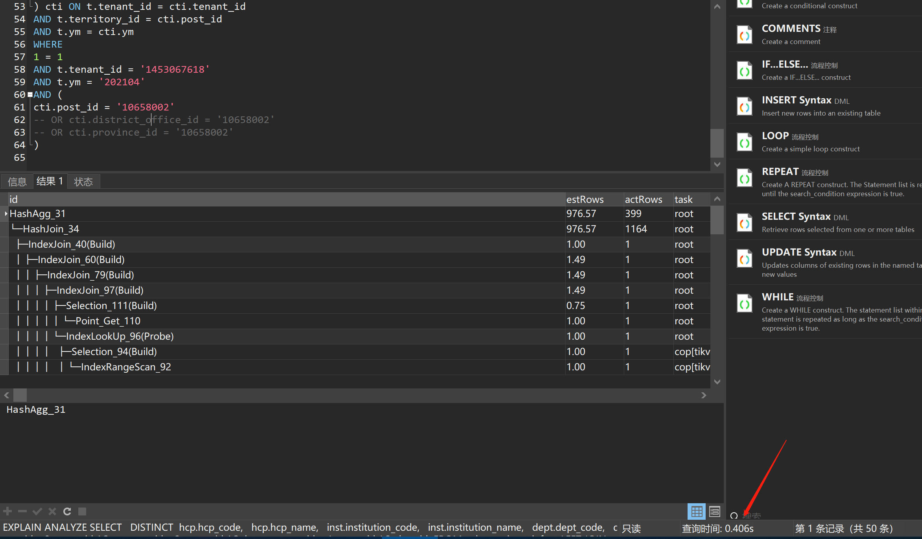
Task: Click the refresh results icon
Action: click(67, 511)
